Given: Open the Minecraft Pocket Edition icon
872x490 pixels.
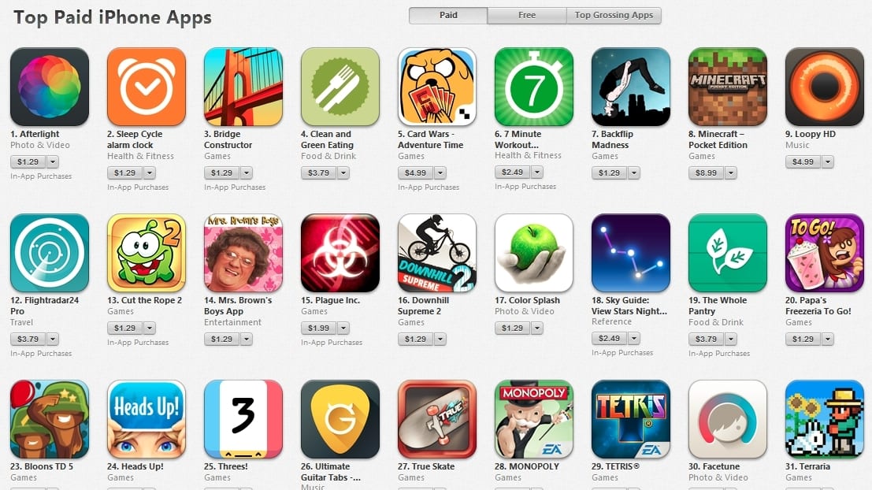Looking at the screenshot, I should [727, 87].
